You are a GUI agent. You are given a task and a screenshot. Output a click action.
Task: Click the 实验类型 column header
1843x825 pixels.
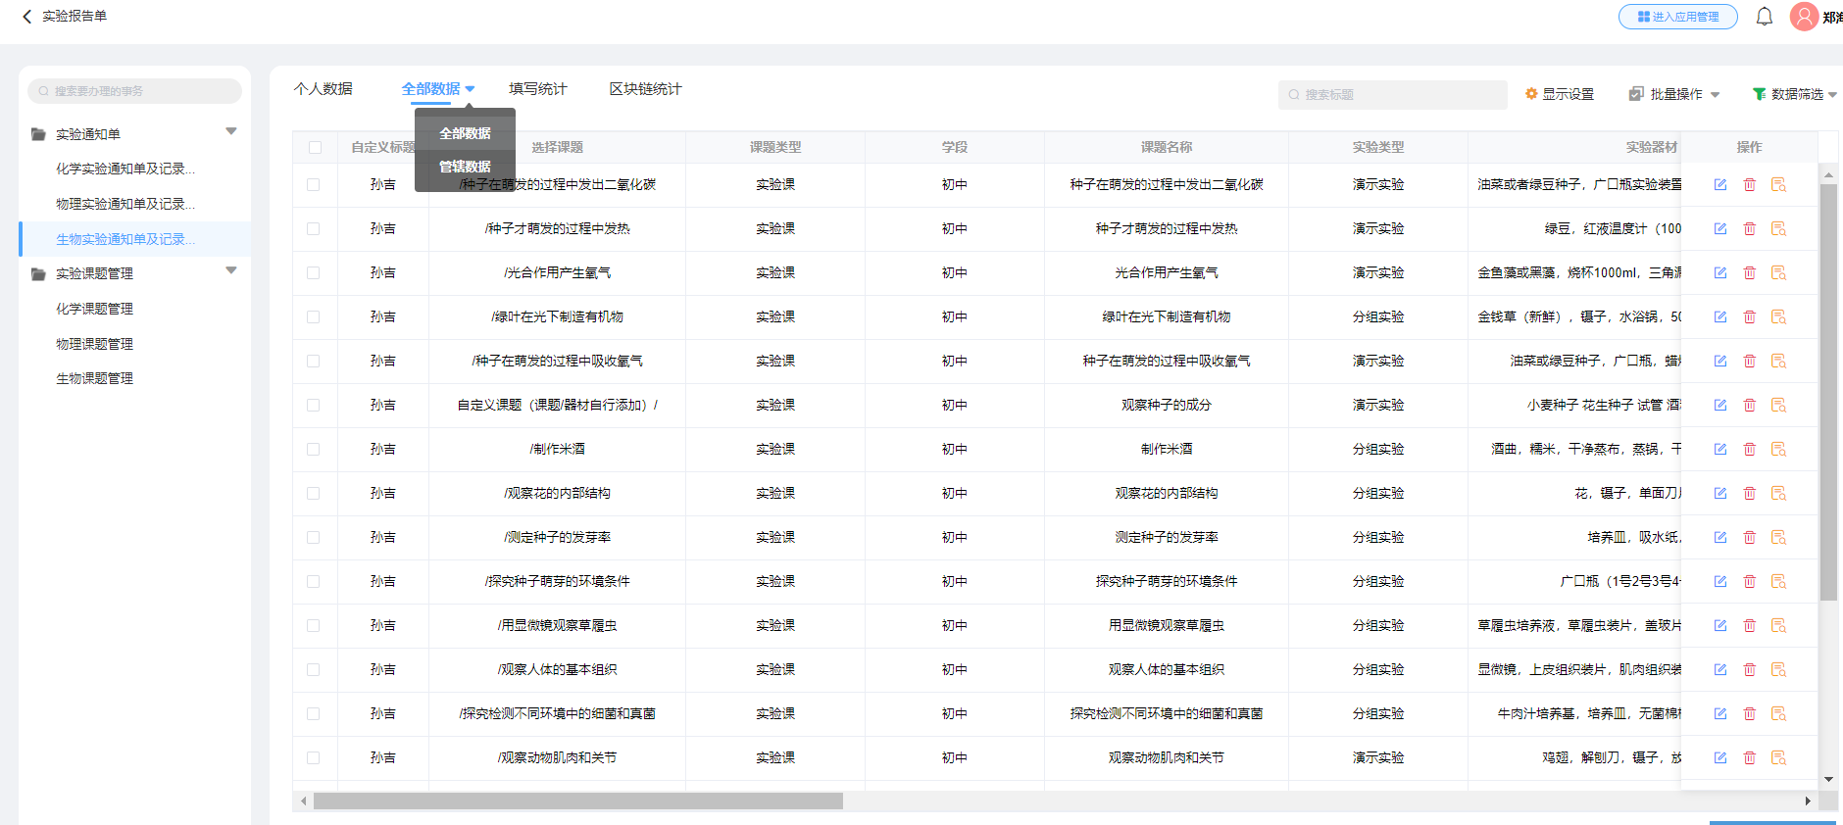1378,147
